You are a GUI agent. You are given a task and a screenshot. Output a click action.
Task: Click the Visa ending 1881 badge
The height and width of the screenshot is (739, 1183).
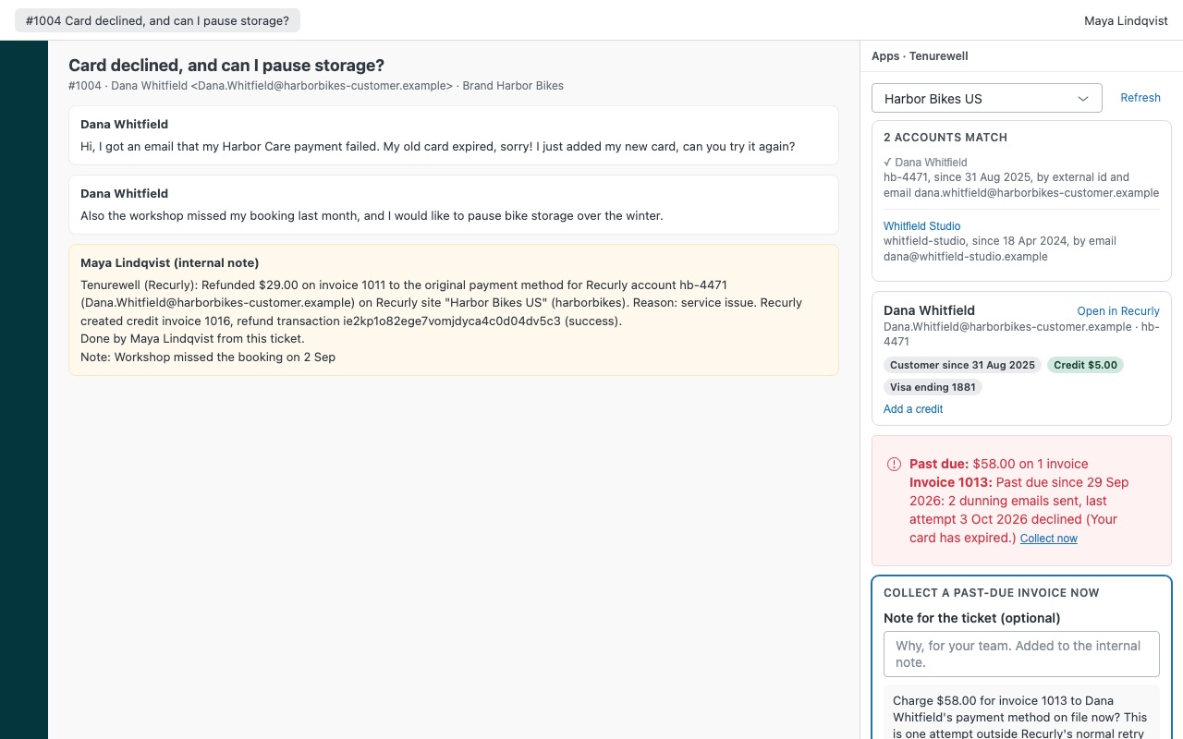933,387
